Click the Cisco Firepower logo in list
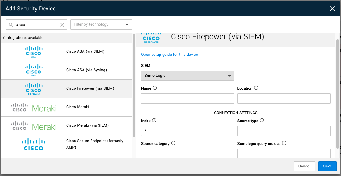The height and width of the screenshot is (176, 341). coord(34,89)
